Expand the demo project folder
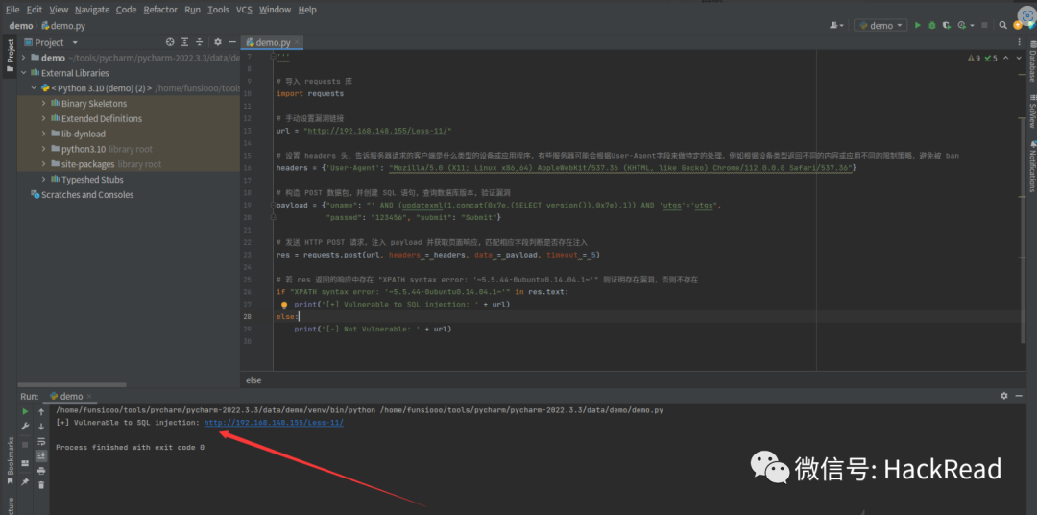Image resolution: width=1037 pixels, height=515 pixels. 24,58
